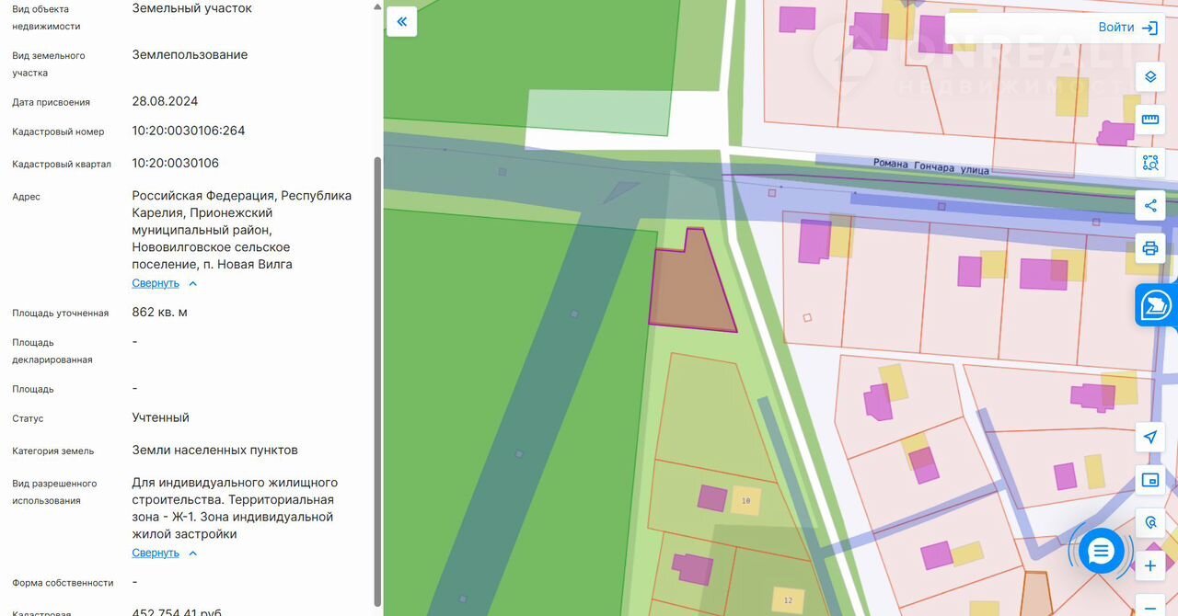
Task: Toggle the mini-map overview window
Action: coord(1149,480)
